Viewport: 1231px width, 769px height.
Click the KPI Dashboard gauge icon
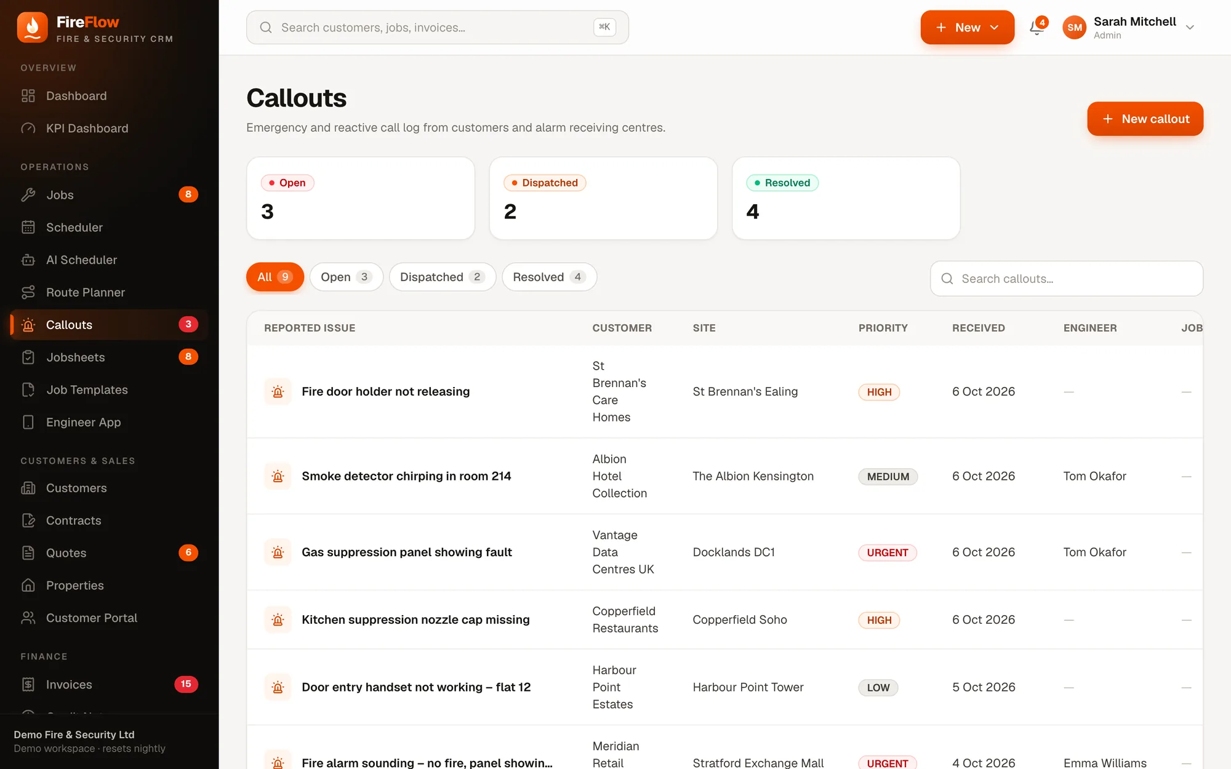tap(28, 129)
